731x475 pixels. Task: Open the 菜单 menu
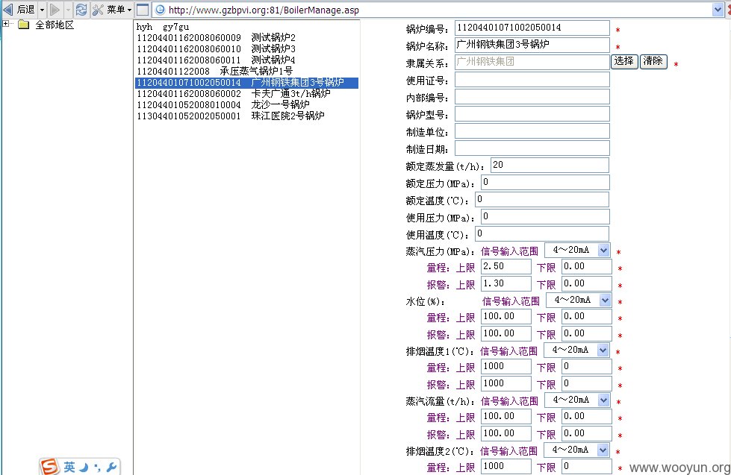(x=119, y=10)
